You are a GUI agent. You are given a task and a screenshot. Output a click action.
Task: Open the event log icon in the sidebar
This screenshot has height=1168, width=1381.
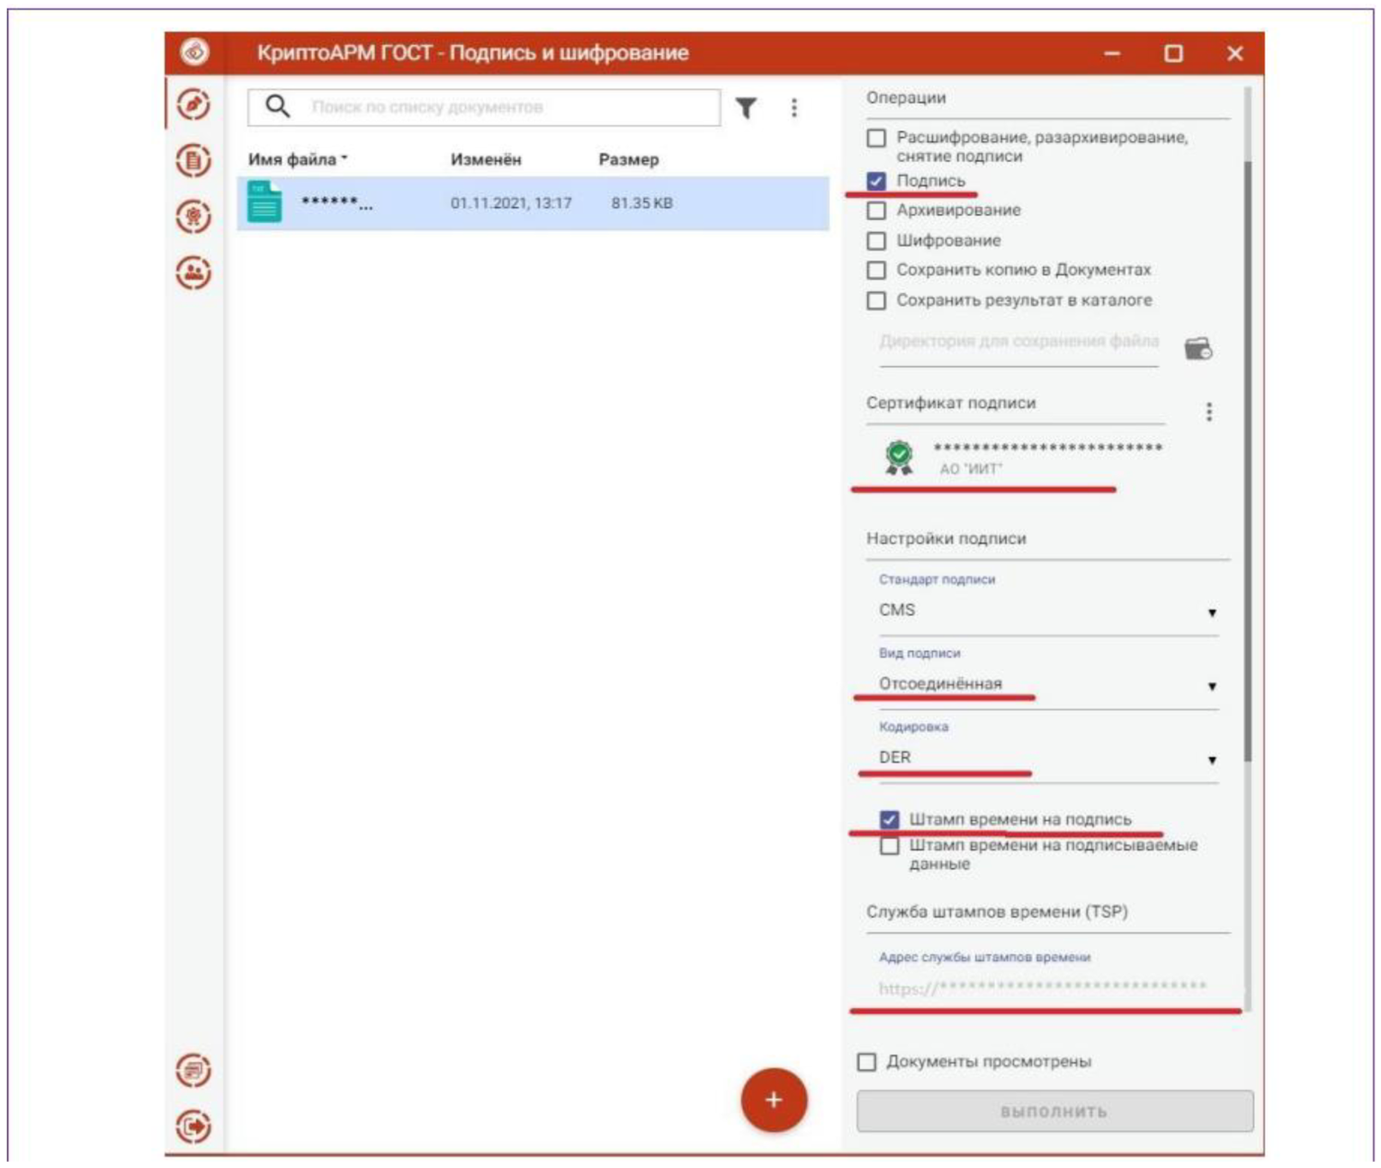coord(193,1070)
